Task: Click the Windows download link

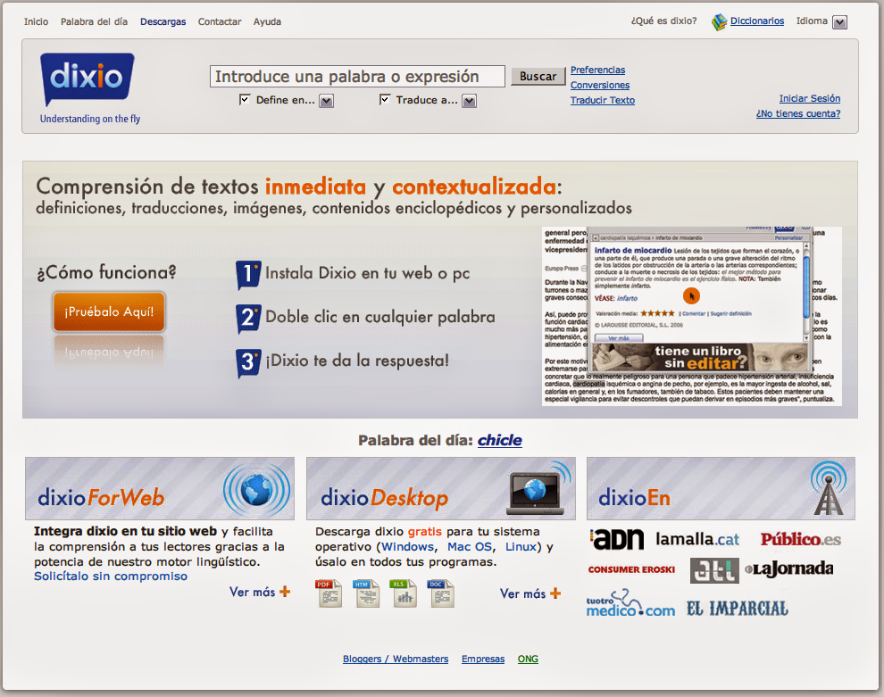Action: [x=407, y=546]
